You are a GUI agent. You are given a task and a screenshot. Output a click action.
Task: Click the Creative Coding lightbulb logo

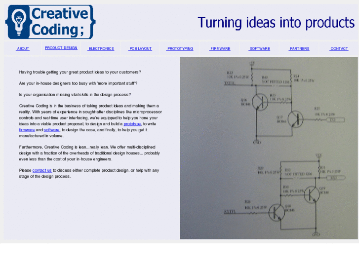coord(50,22)
